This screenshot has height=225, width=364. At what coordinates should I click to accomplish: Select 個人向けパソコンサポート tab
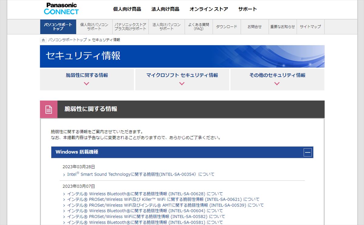(94, 27)
